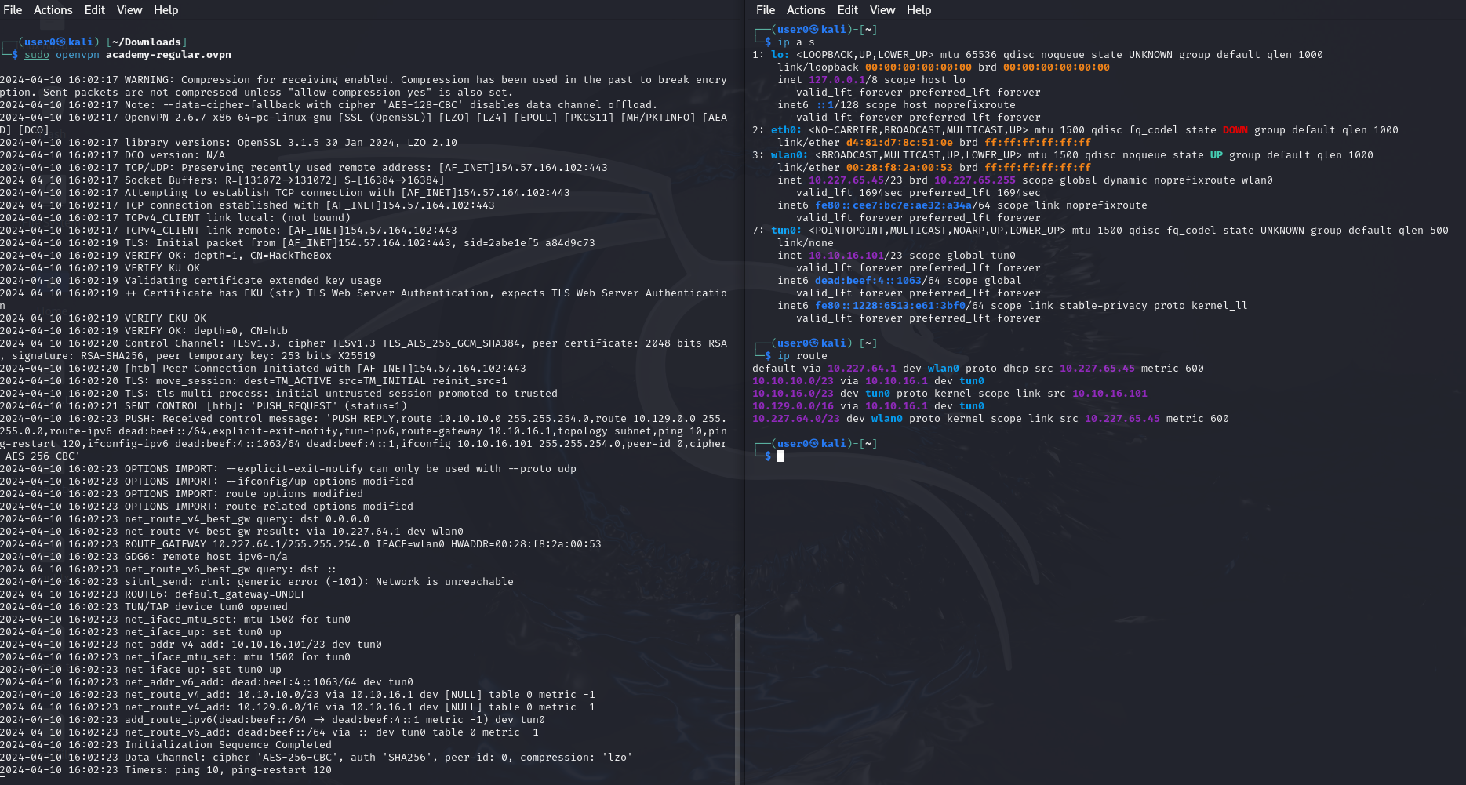Image resolution: width=1466 pixels, height=785 pixels.
Task: Click MAC address 'd4:81:d7:8c:51:0e'
Action: click(900, 143)
